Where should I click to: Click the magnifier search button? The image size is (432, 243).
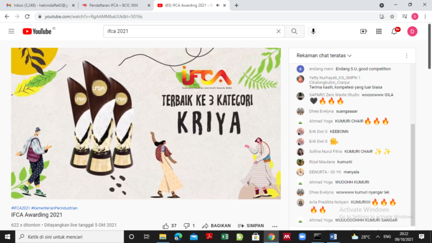click(x=294, y=31)
